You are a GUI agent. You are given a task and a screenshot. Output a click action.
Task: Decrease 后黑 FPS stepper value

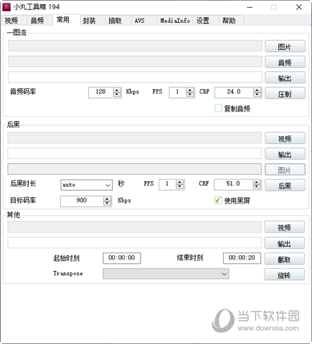[x=180, y=186]
